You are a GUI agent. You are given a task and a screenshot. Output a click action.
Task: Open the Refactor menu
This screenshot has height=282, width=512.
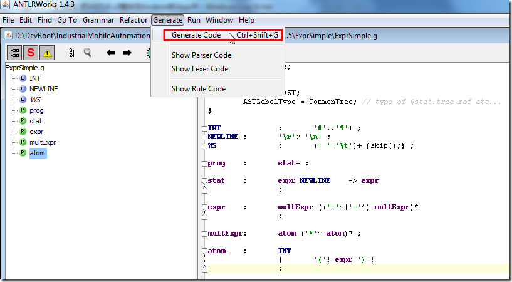(x=133, y=20)
